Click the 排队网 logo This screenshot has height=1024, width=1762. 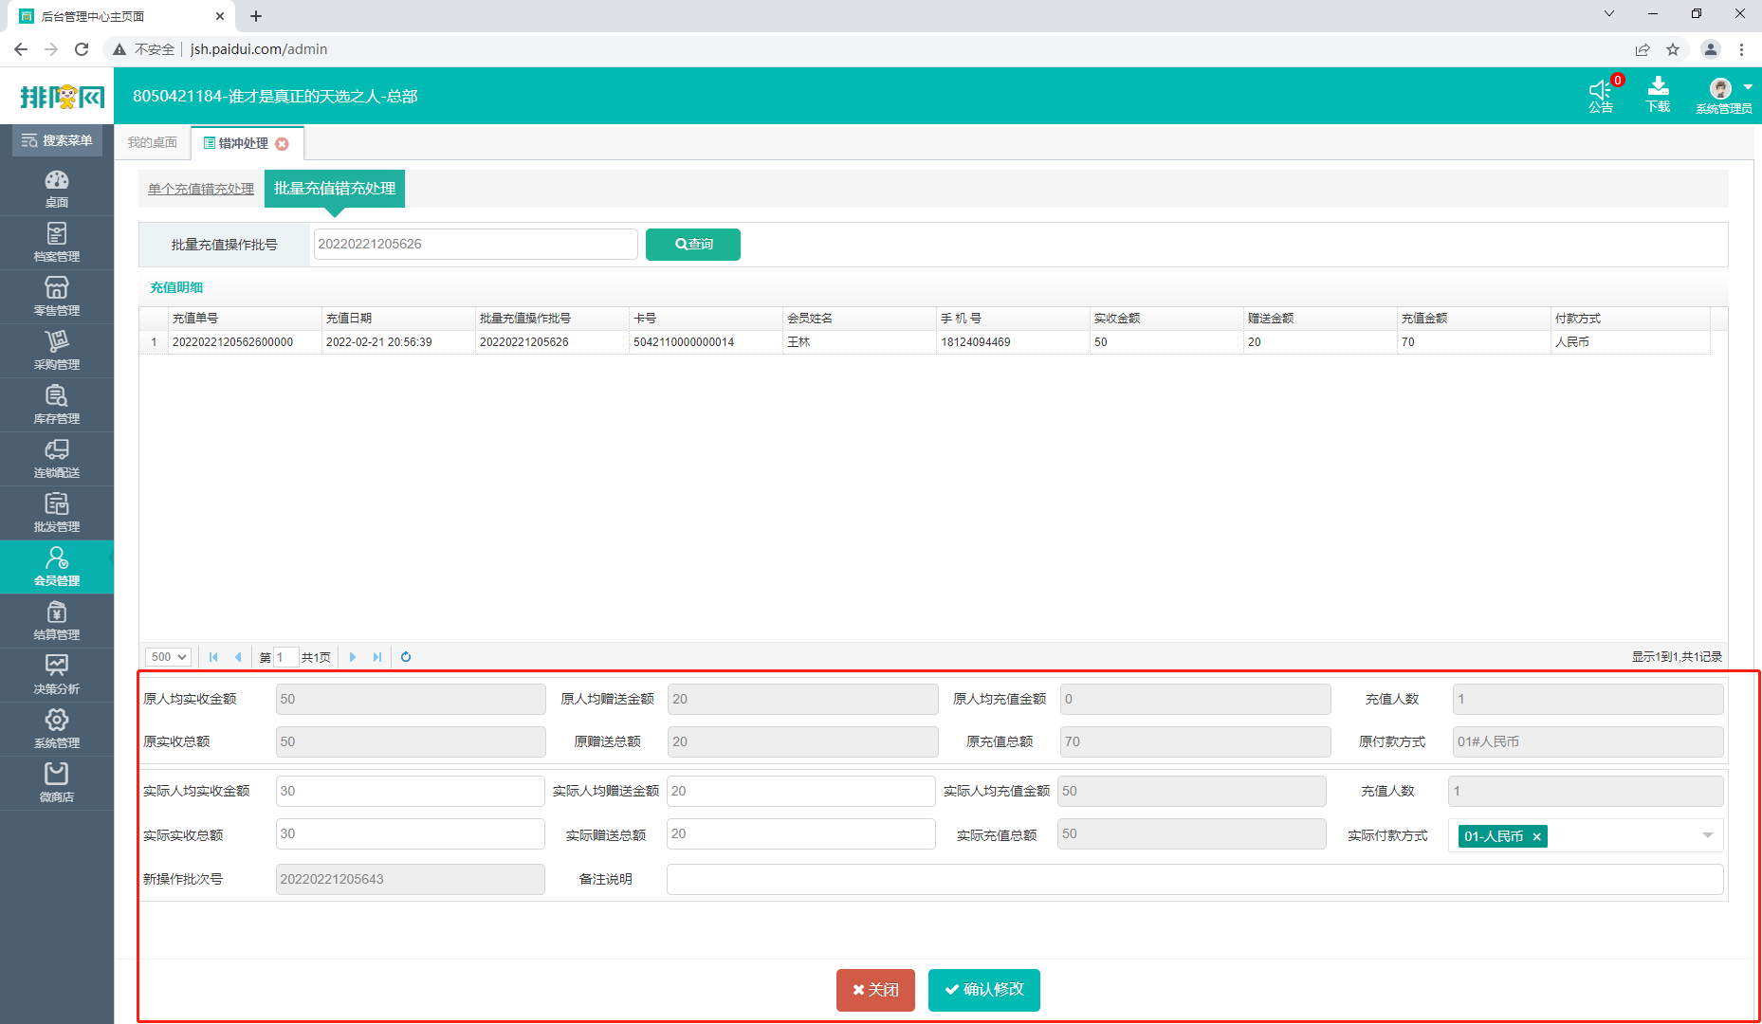point(63,96)
